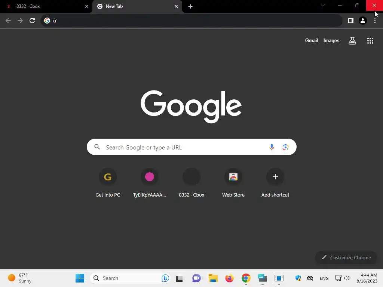383x287 pixels.
Task: Open Search Labs flask icon
Action: click(352, 40)
